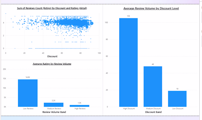Click the 'Medium Discount' axis label
Image resolution: width=202 pixels, height=120 pixels.
click(x=153, y=108)
